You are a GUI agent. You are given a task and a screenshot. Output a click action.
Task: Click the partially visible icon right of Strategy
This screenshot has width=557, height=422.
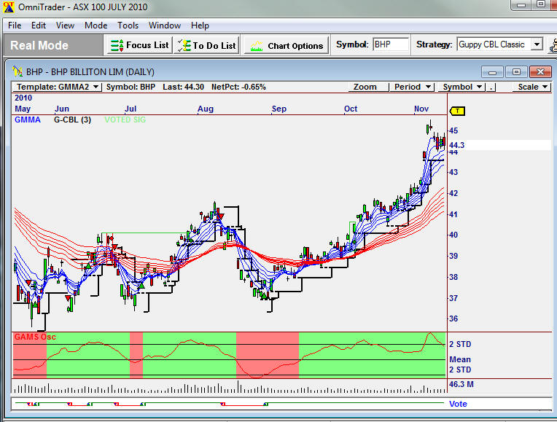[553, 45]
